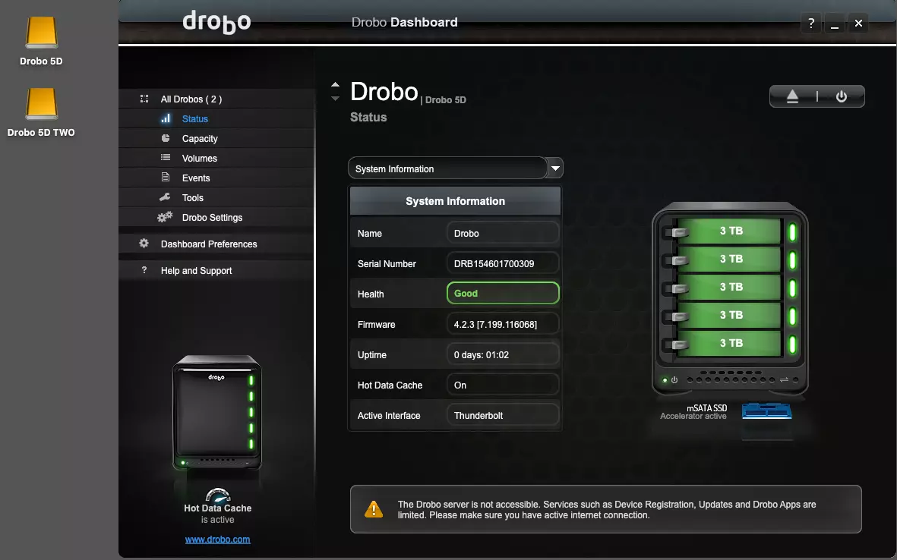Open the help question mark button
Viewport: 897px width, 560px height.
tap(810, 24)
